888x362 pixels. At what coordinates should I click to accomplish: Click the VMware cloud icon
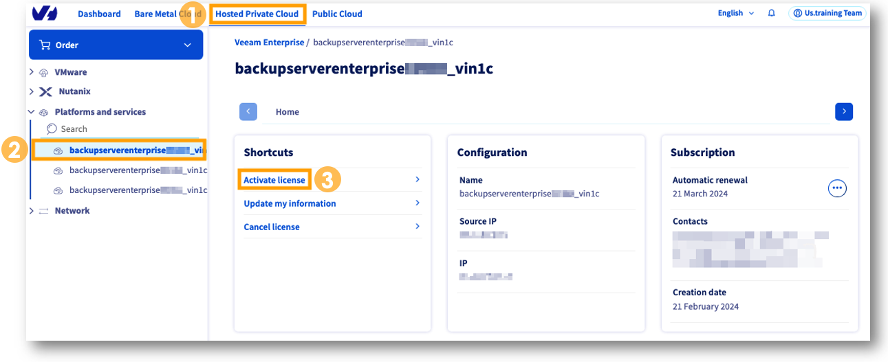tap(44, 72)
